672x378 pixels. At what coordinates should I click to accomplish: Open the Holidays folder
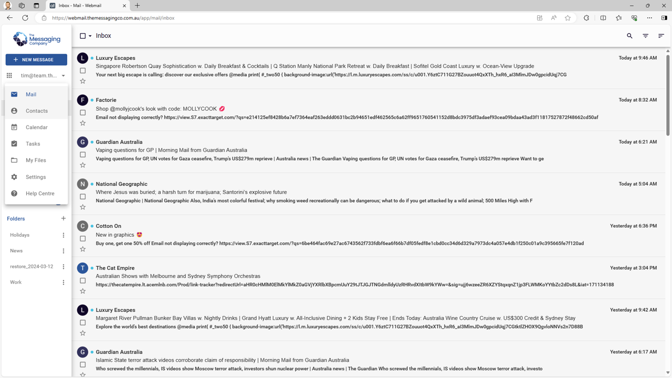click(20, 235)
